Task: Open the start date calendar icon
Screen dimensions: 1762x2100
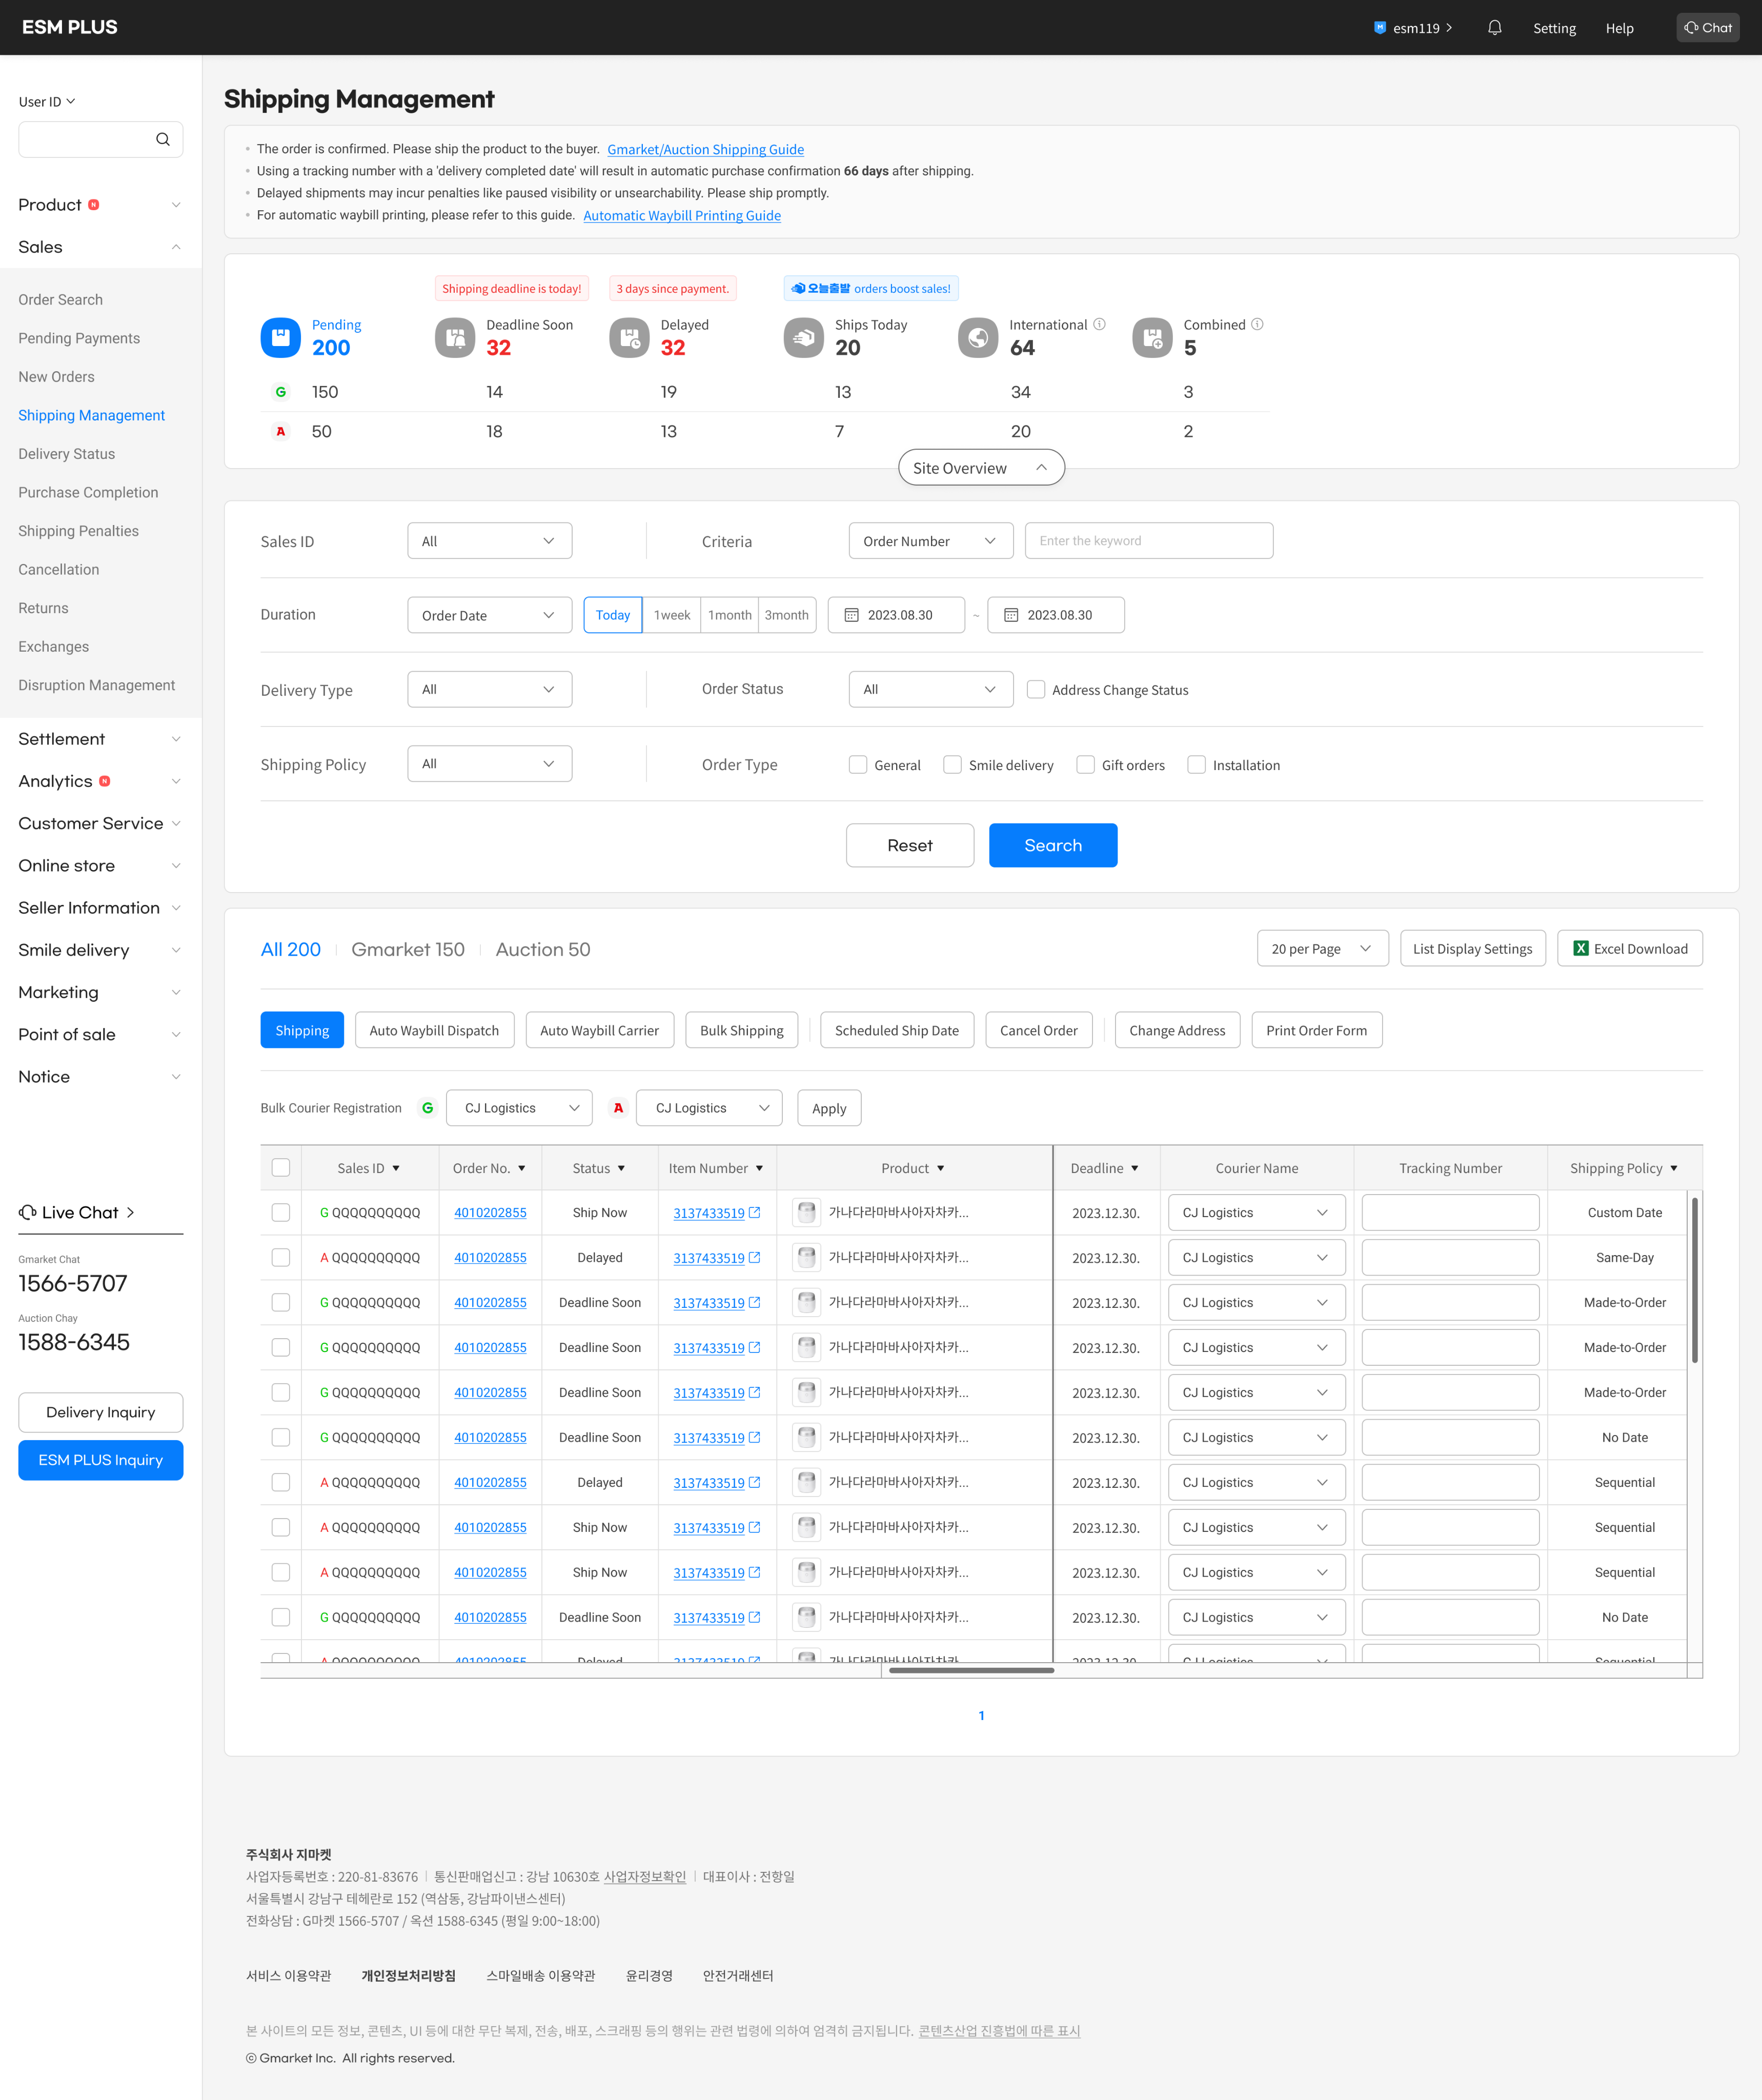Action: pyautogui.click(x=851, y=615)
